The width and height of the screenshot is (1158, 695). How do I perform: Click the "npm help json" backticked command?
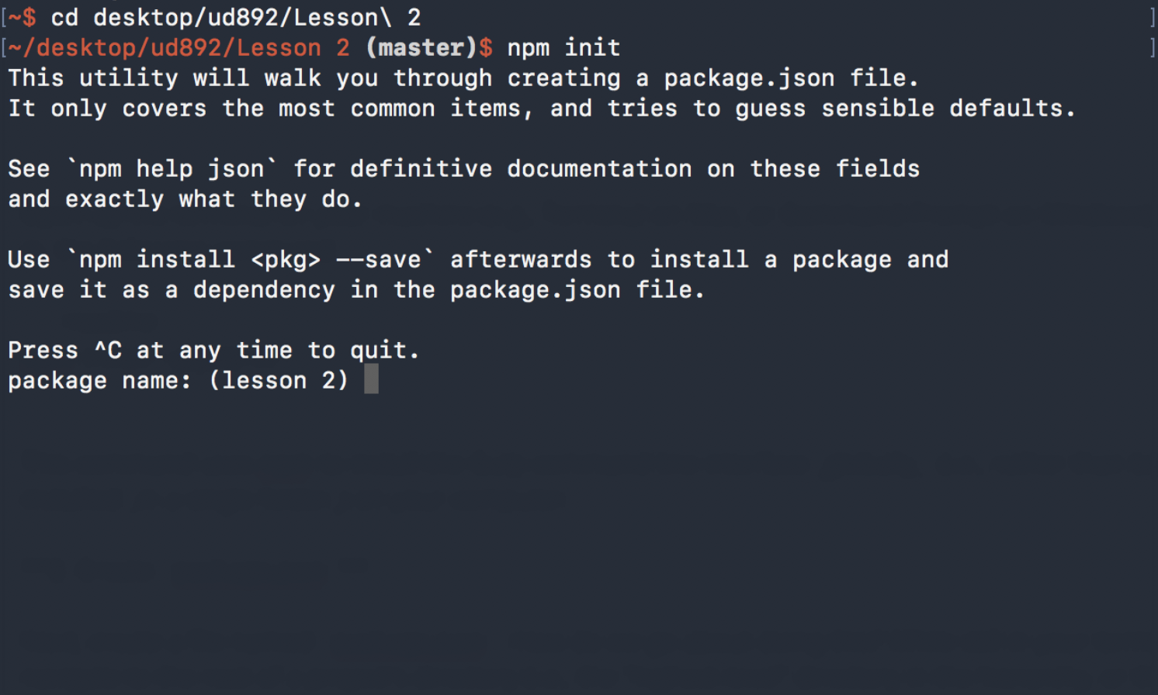point(172,168)
